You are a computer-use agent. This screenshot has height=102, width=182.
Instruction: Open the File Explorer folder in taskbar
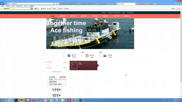pyautogui.click(x=63, y=100)
